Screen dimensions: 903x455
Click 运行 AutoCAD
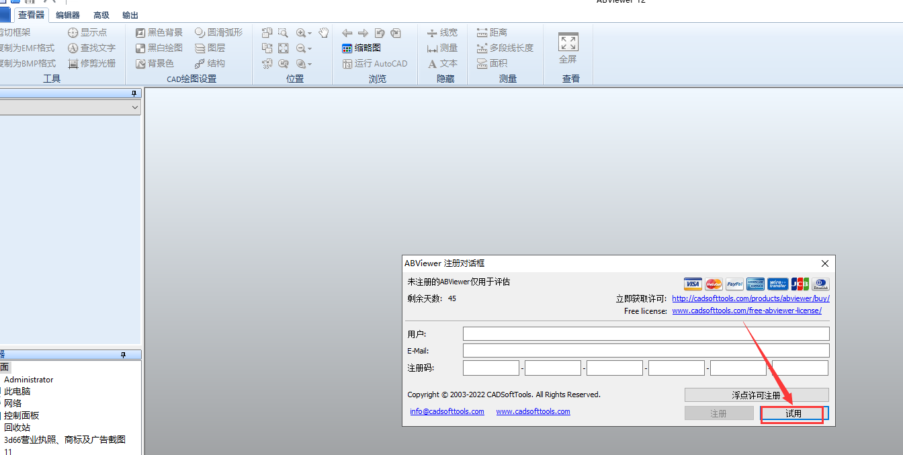(375, 63)
